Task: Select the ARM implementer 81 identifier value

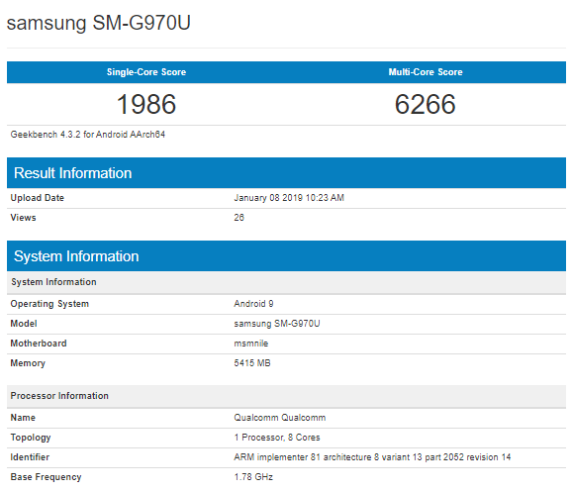Action: tap(372, 457)
